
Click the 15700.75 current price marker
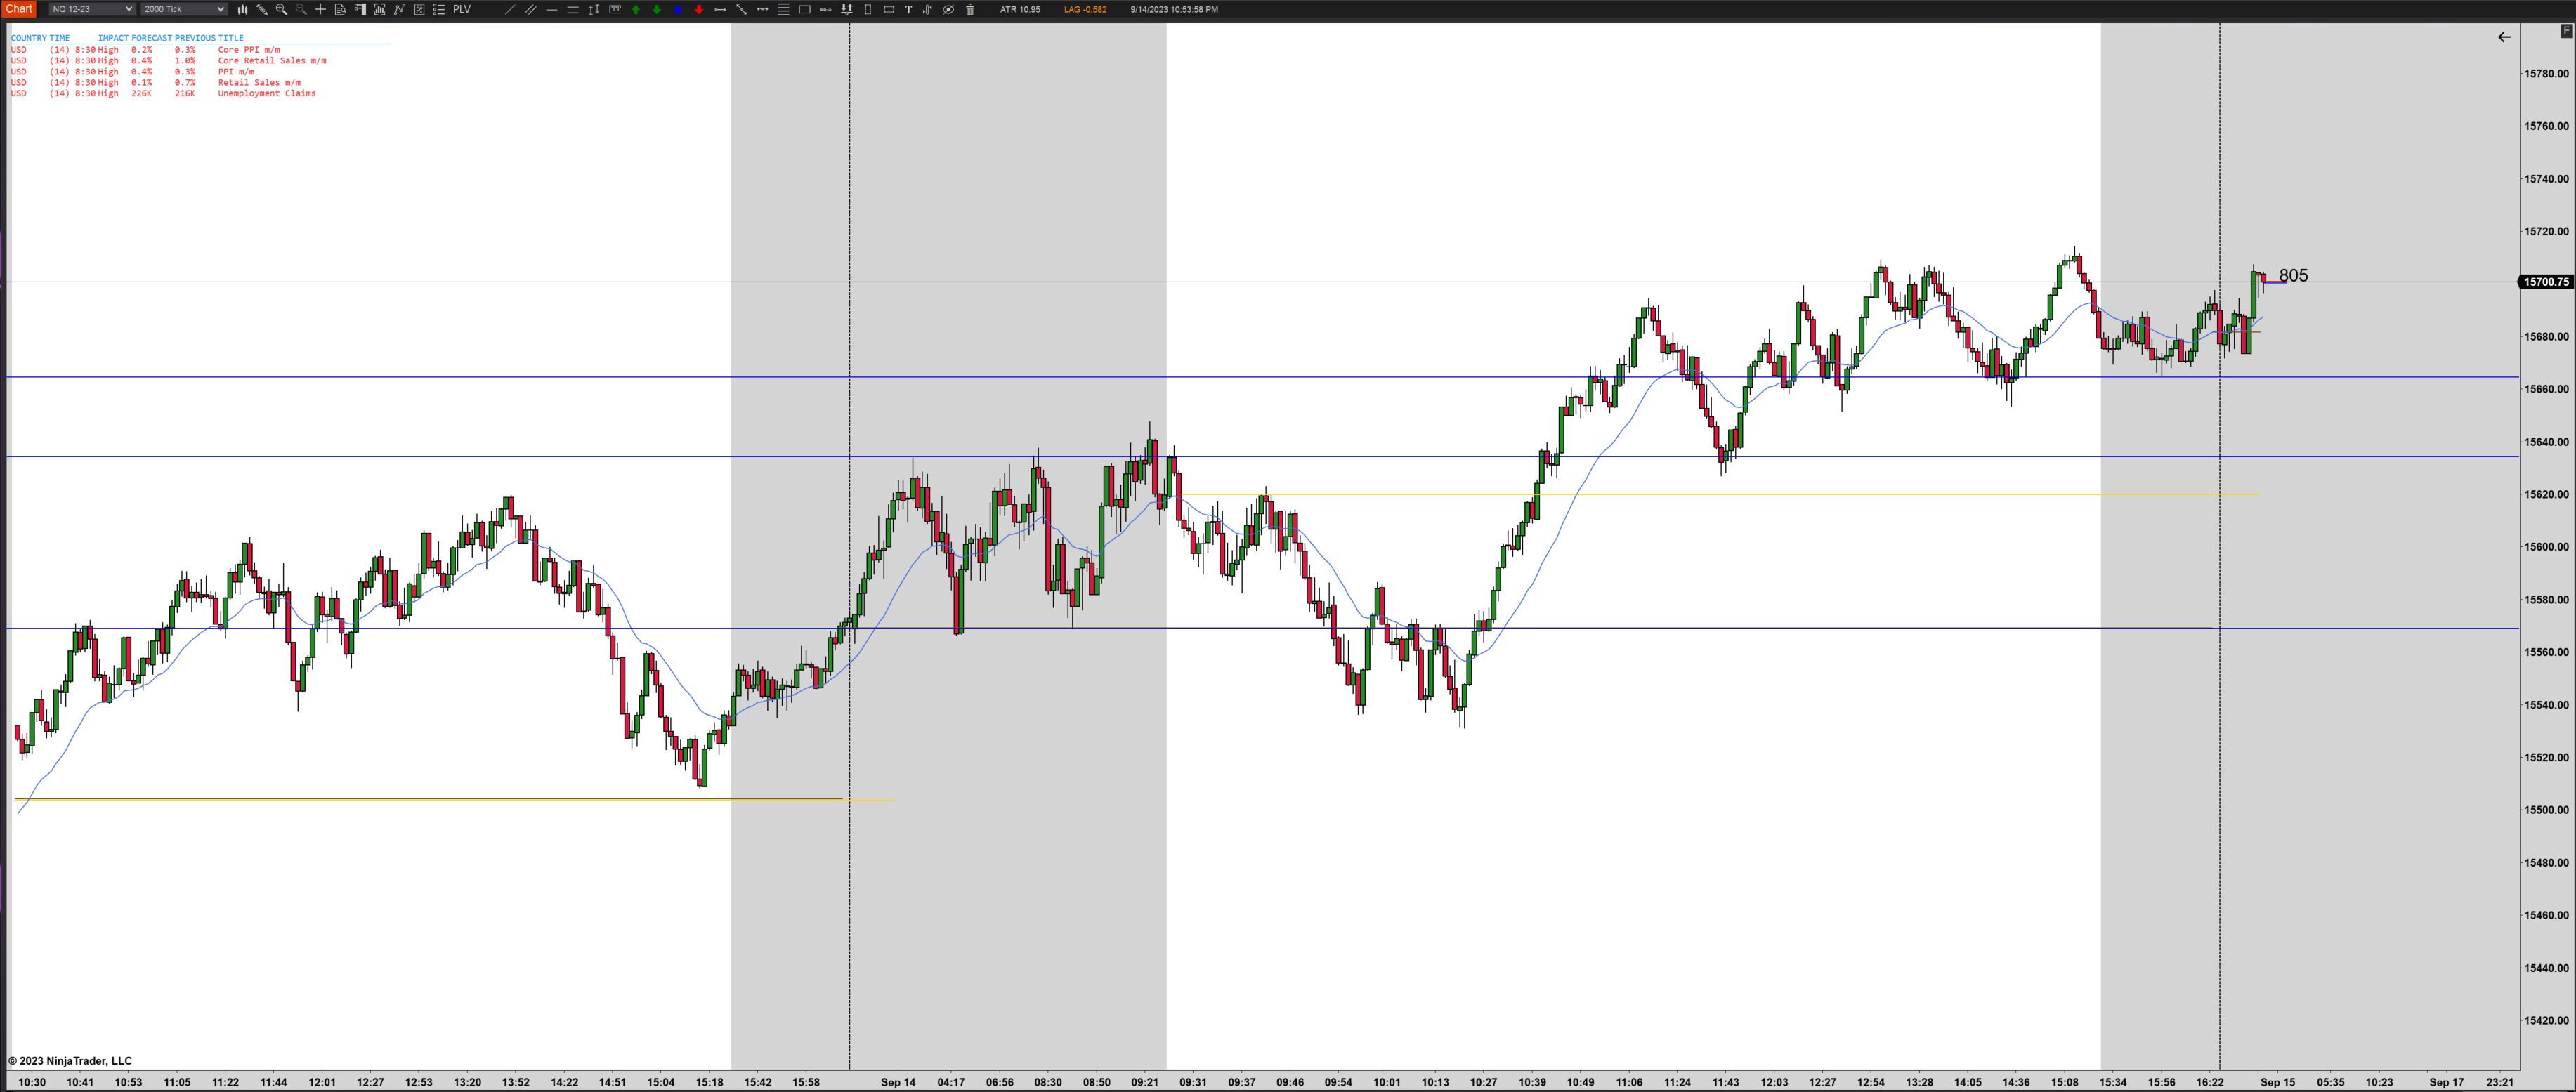2545,282
